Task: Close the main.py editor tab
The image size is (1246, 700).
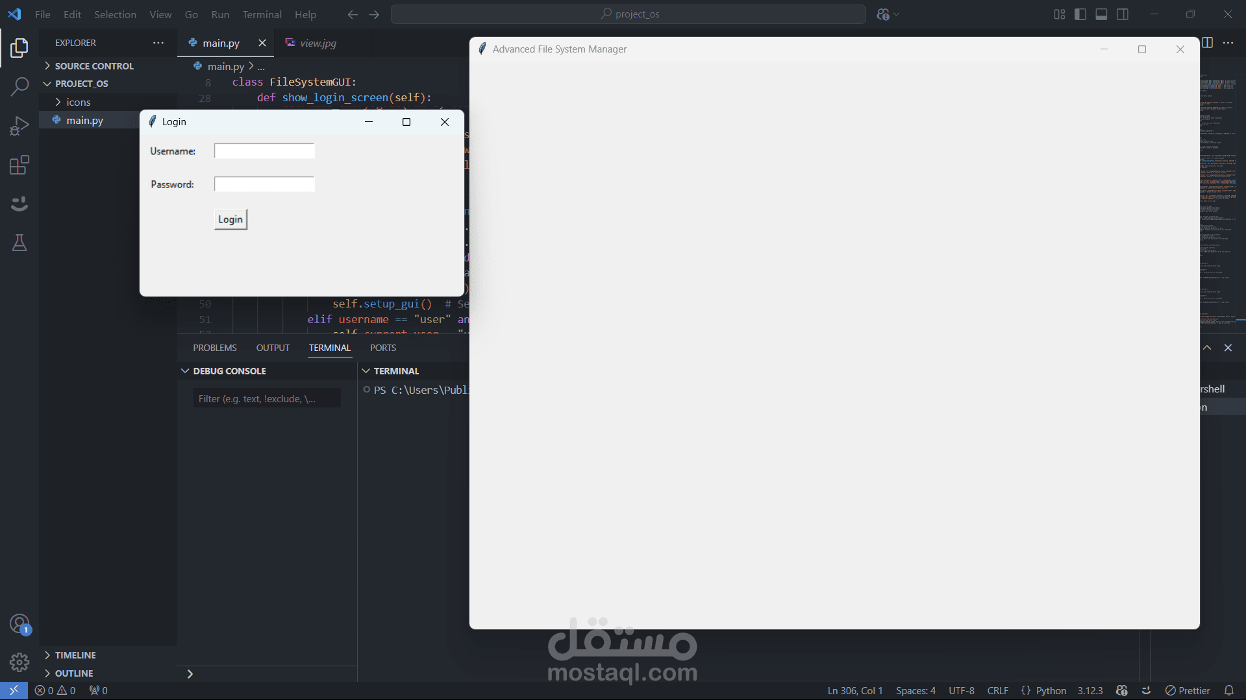Action: pos(262,43)
